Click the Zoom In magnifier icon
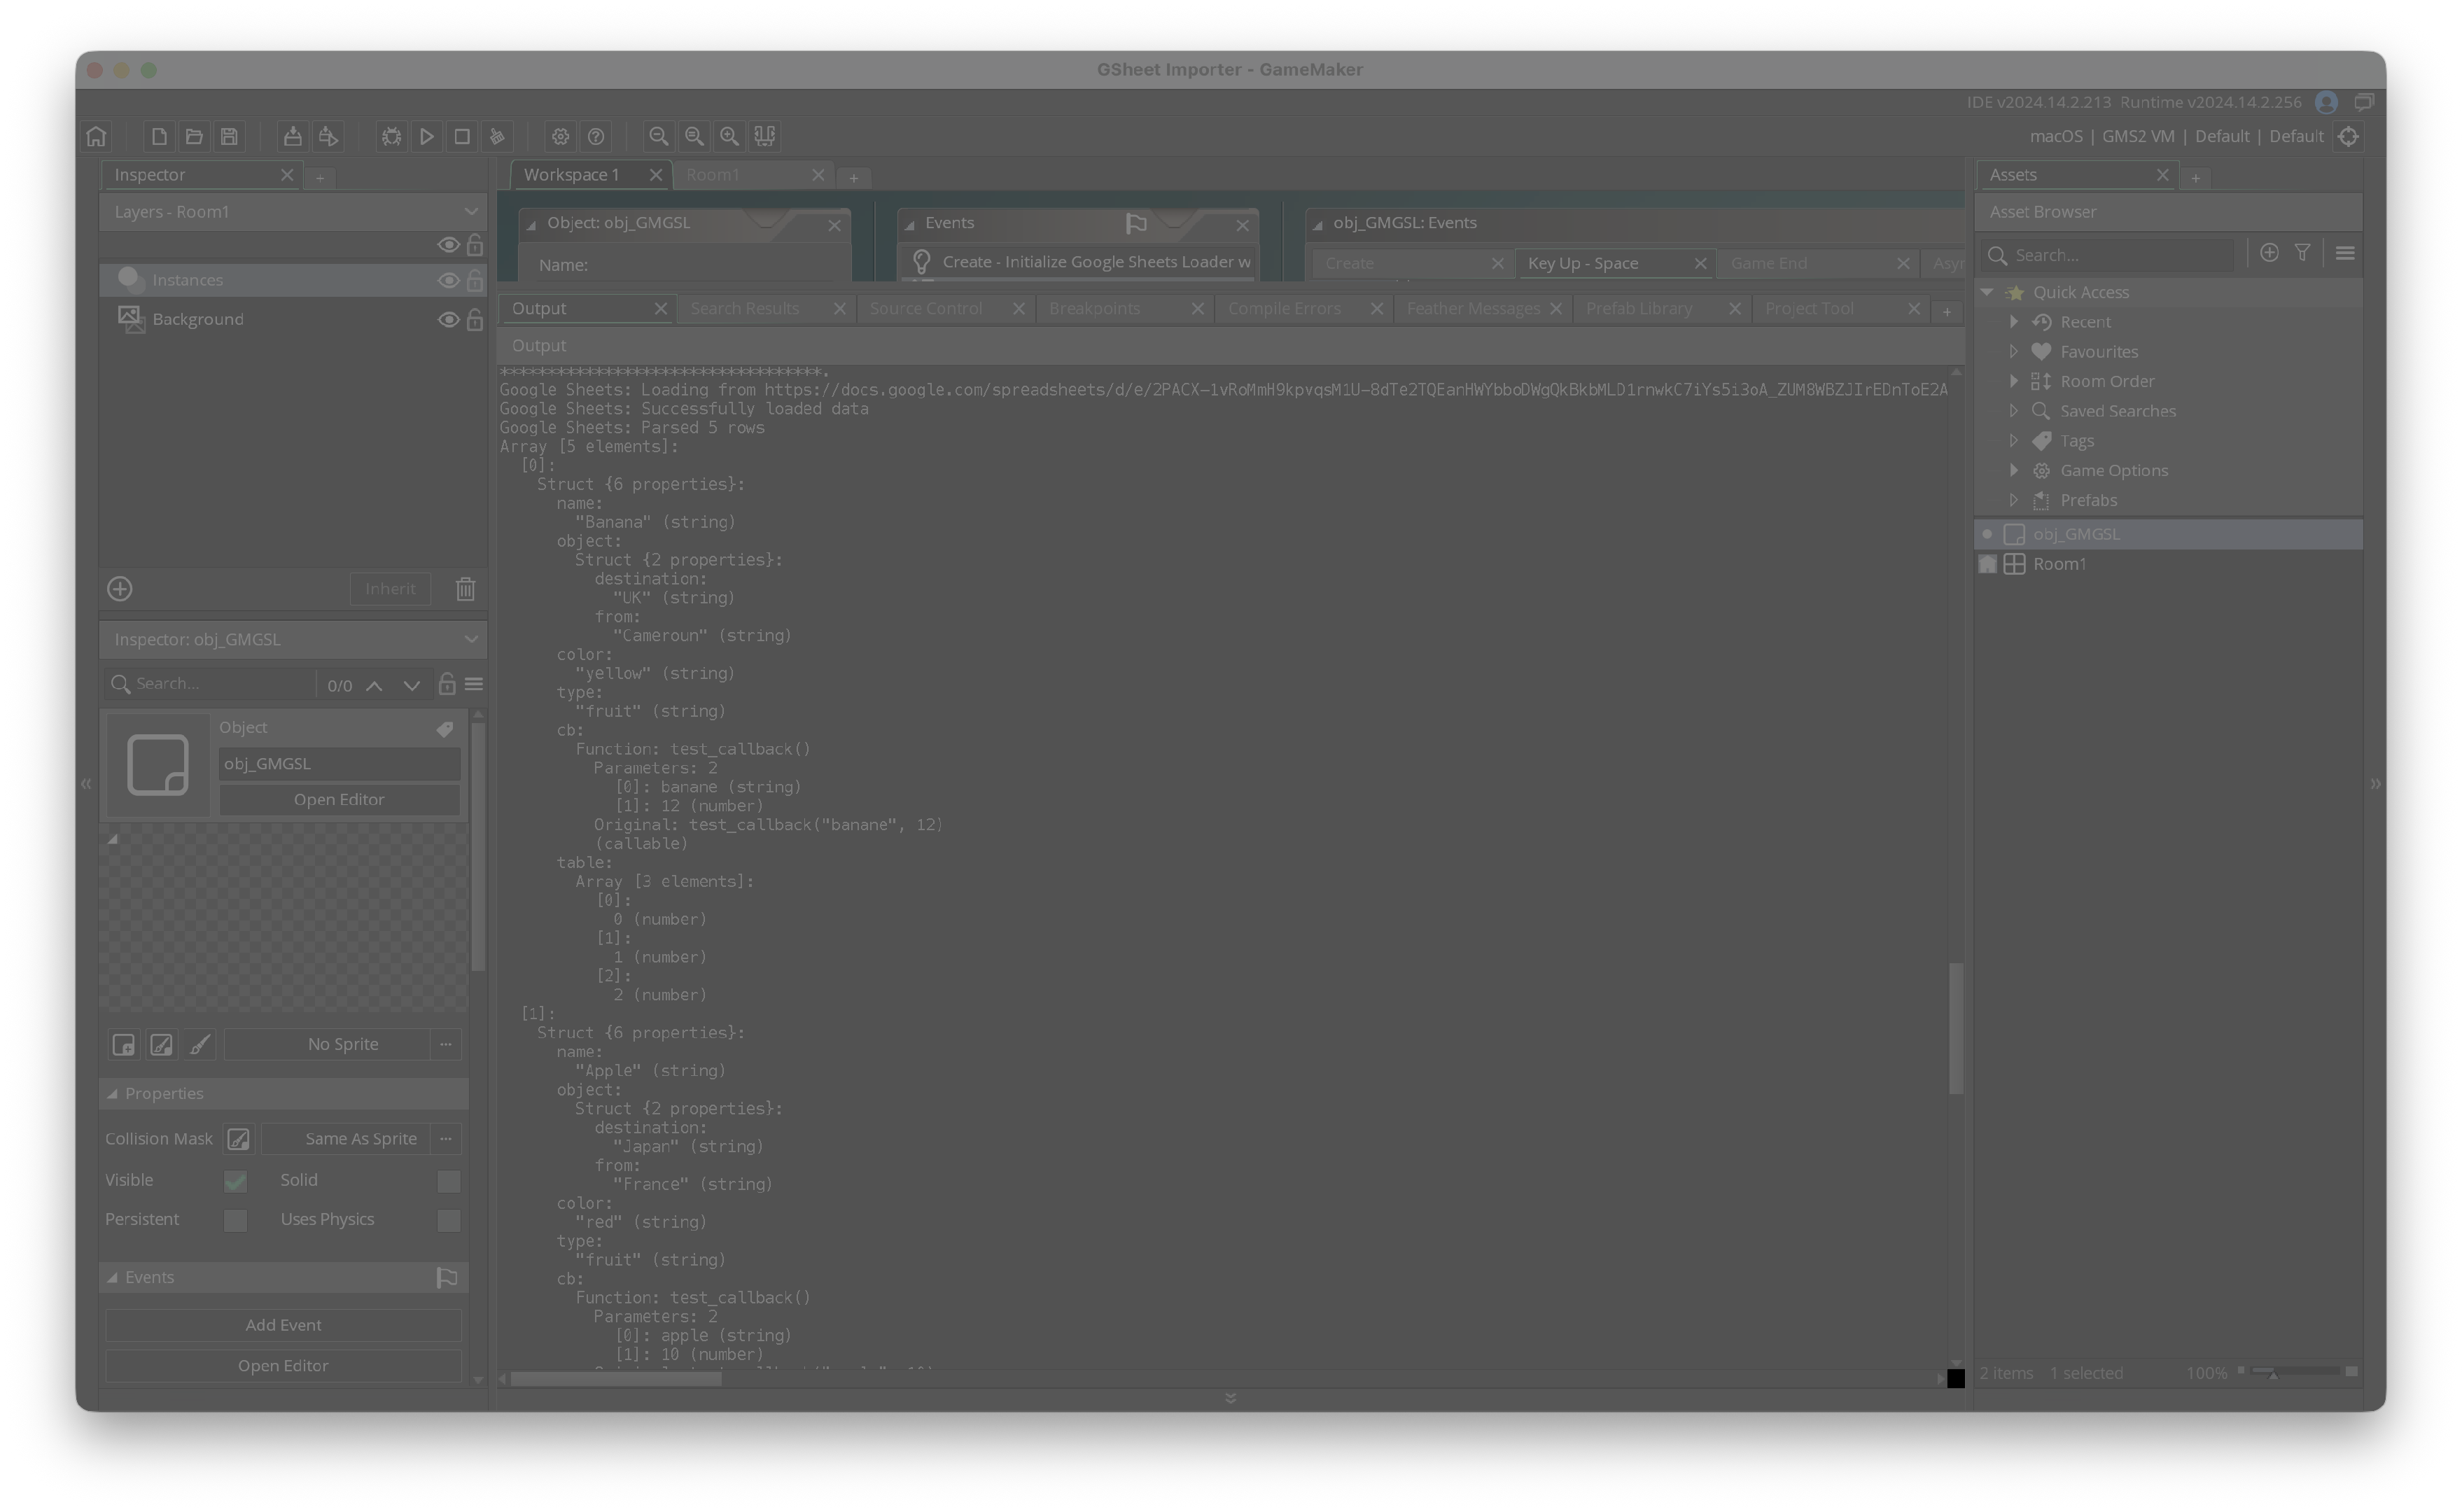This screenshot has height=1512, width=2462. 730,136
